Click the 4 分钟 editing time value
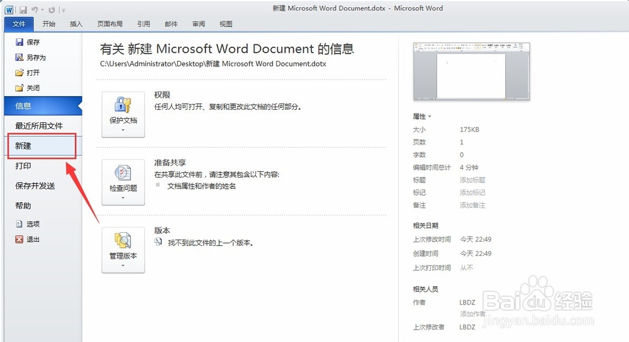The width and height of the screenshot is (629, 342). pyautogui.click(x=469, y=167)
